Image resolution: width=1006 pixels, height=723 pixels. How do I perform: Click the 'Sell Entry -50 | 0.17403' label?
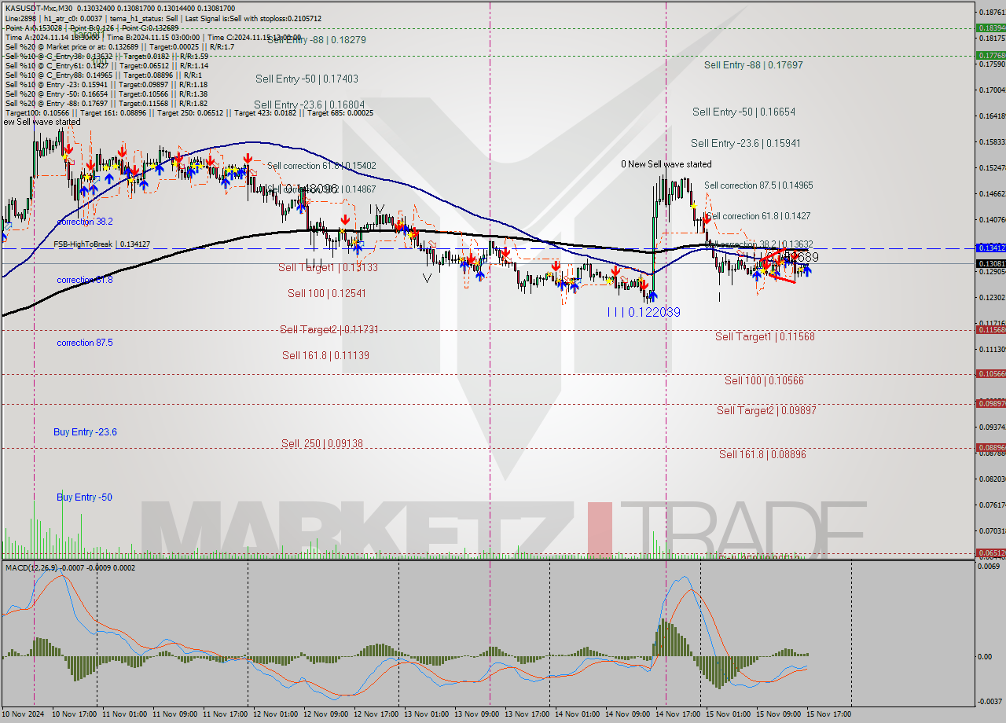[x=307, y=79]
